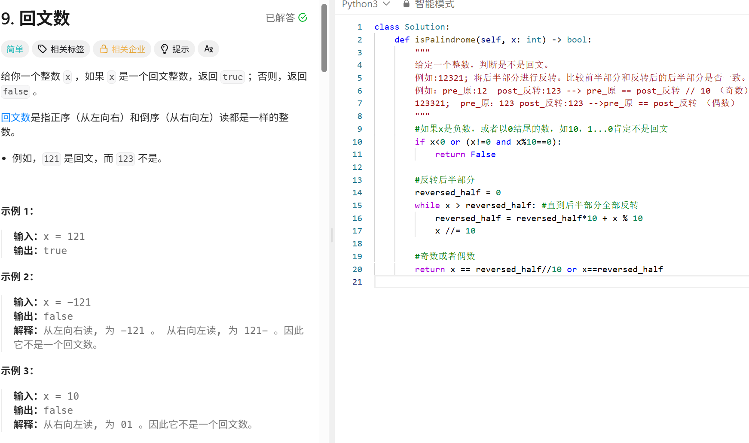Follow the 回文数 definition link
The width and height of the screenshot is (749, 443).
coord(16,117)
